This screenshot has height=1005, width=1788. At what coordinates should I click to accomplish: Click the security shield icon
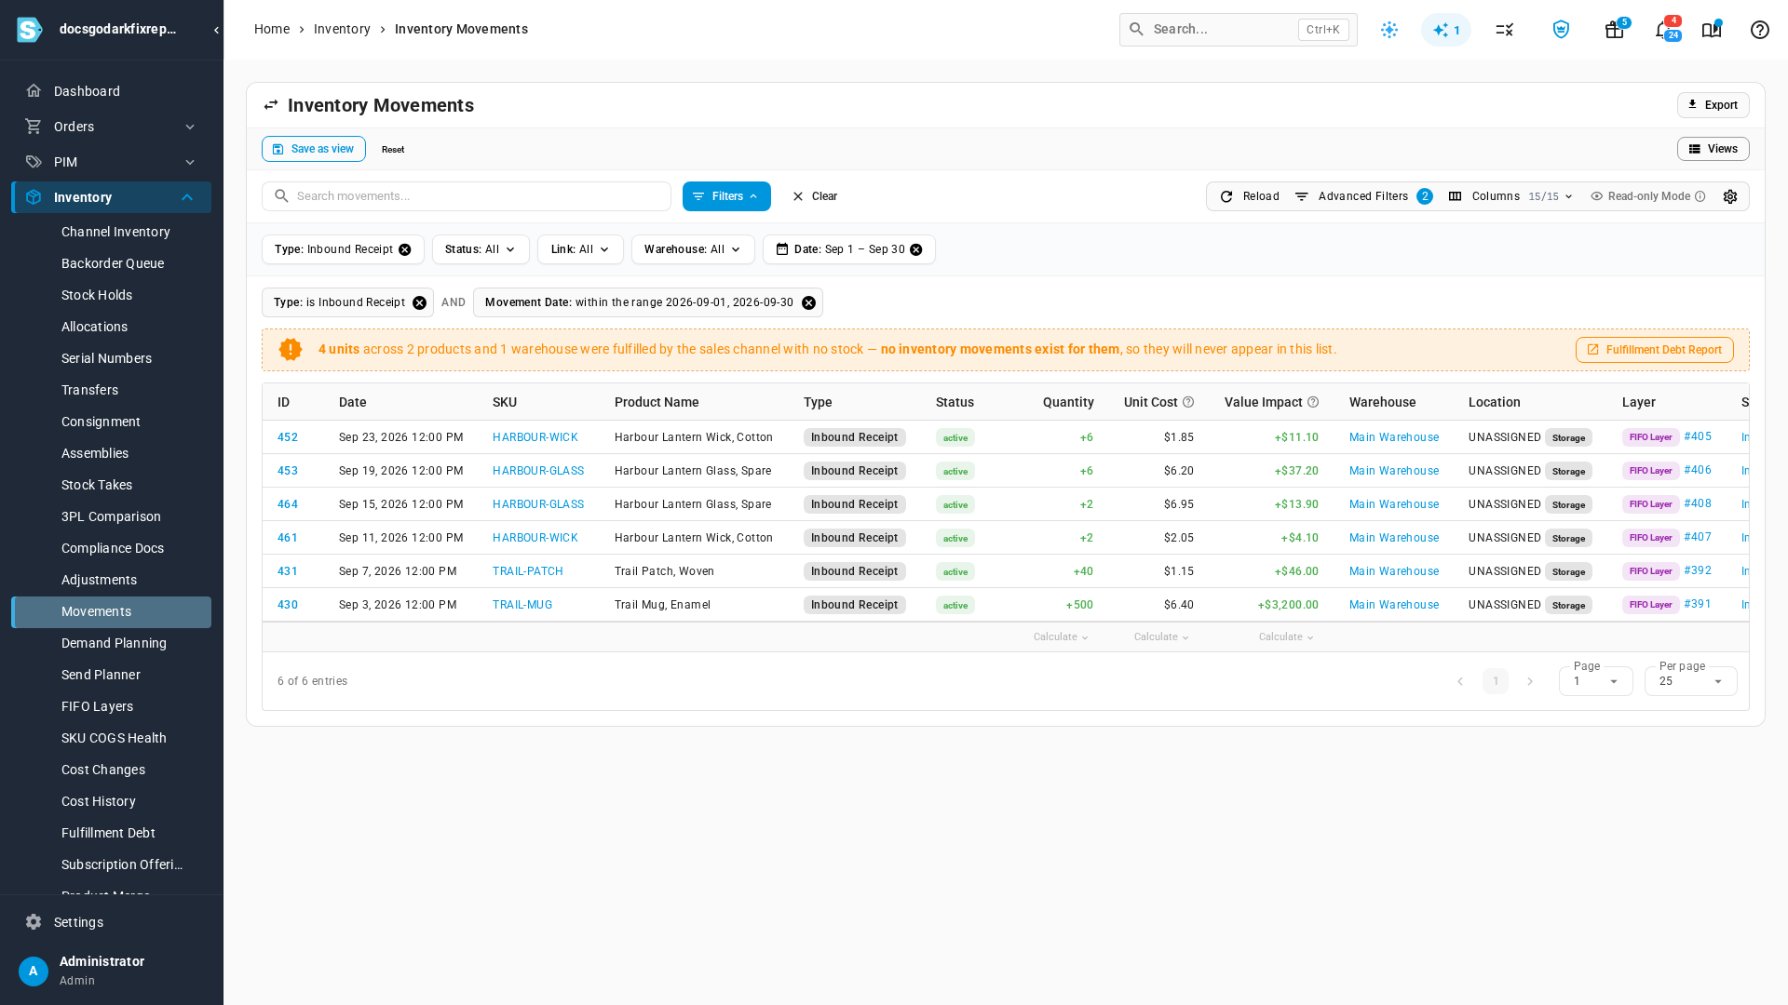pyautogui.click(x=1561, y=30)
